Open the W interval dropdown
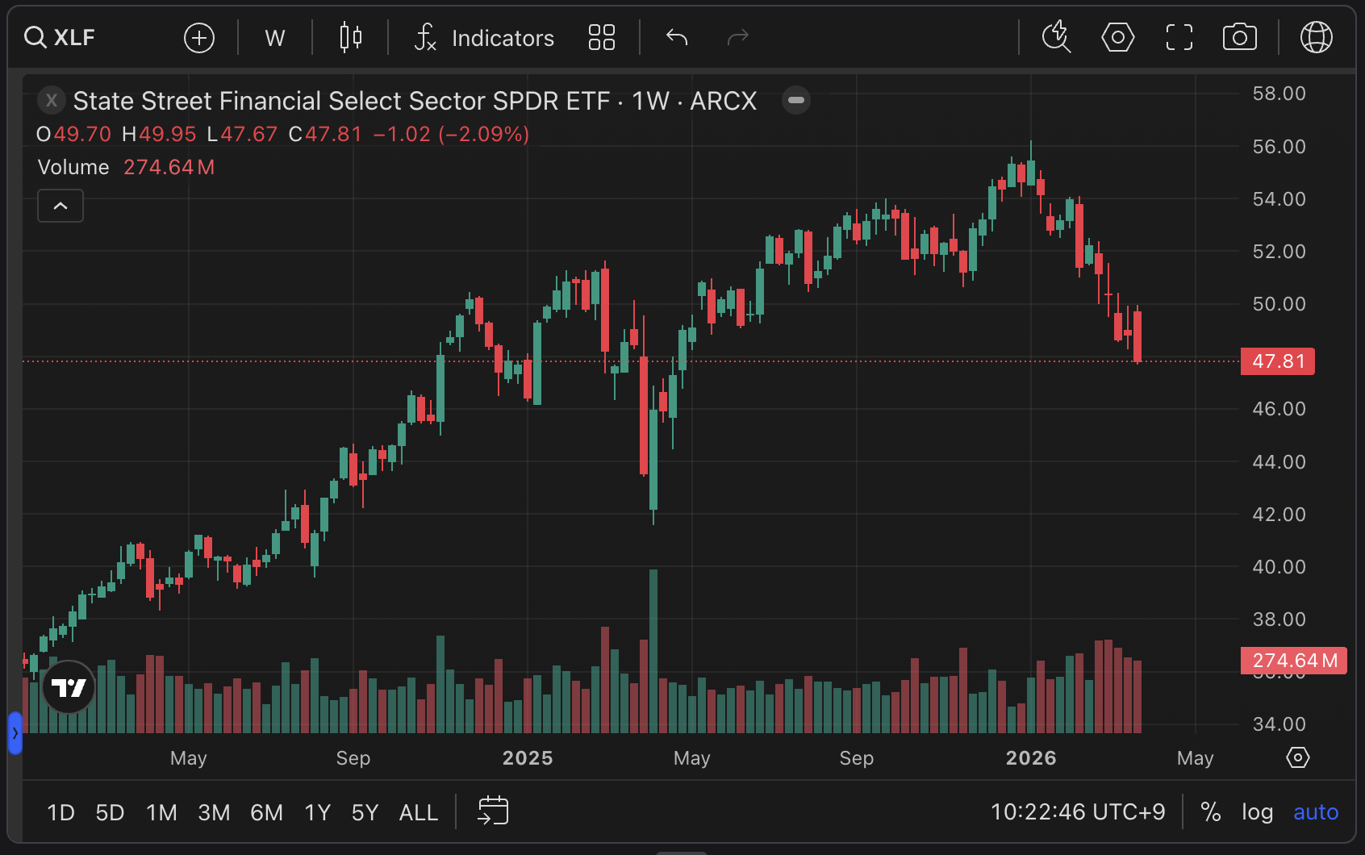Screen dimensions: 1365x855 point(275,38)
